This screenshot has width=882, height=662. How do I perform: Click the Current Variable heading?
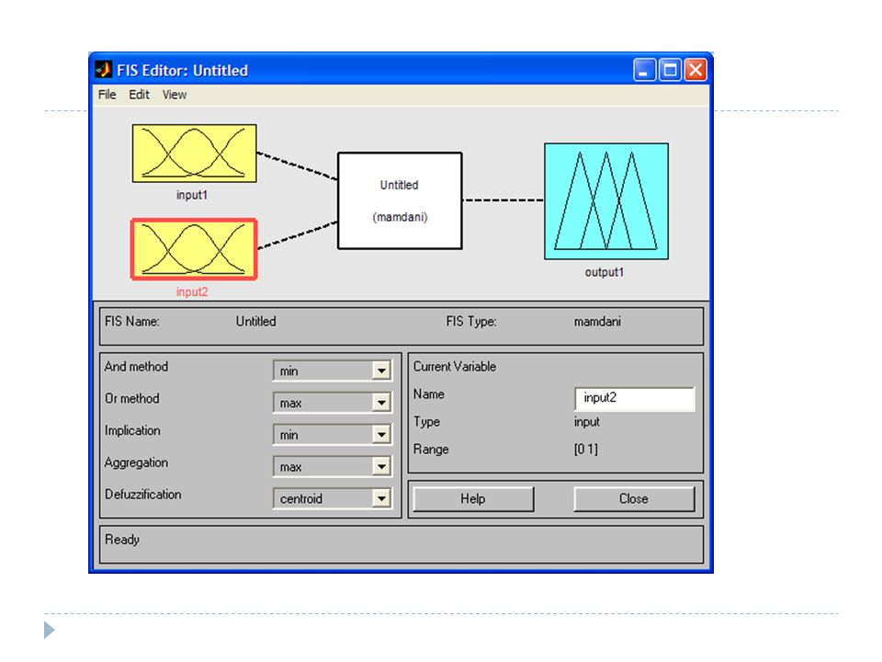click(x=455, y=367)
